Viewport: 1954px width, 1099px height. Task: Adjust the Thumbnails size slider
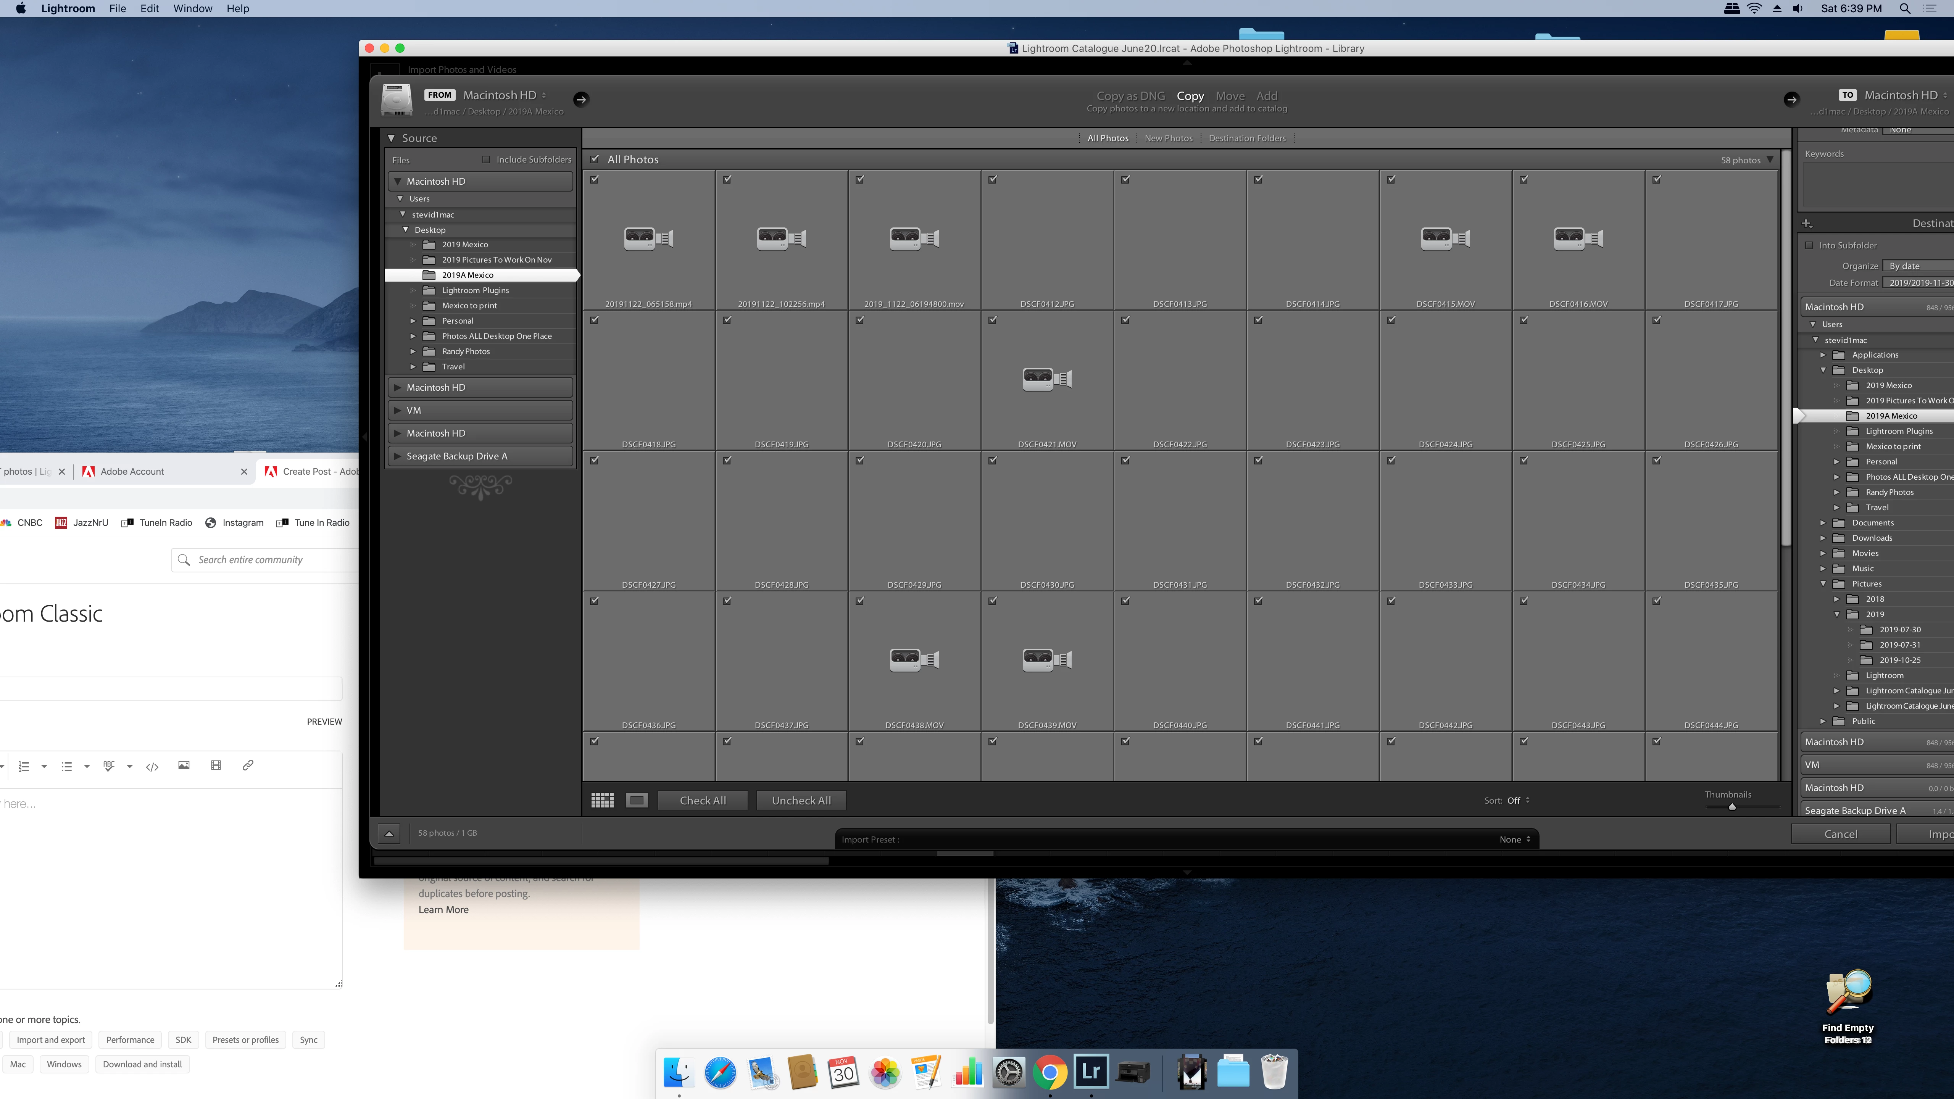tap(1732, 807)
